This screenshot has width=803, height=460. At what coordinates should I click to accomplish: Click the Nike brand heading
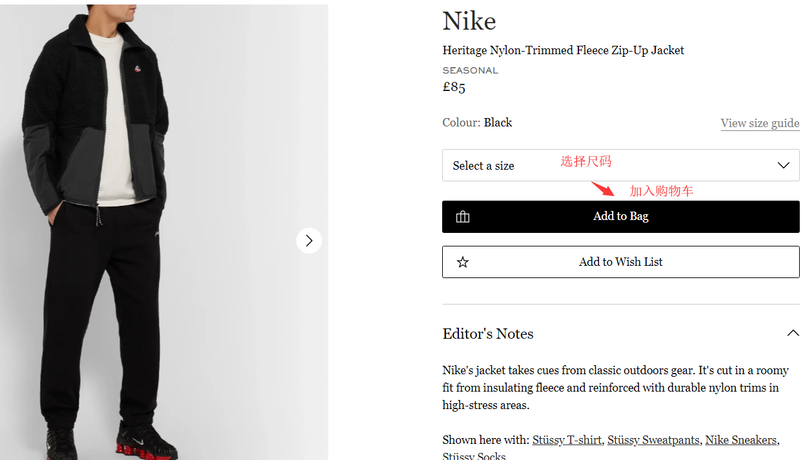469,21
